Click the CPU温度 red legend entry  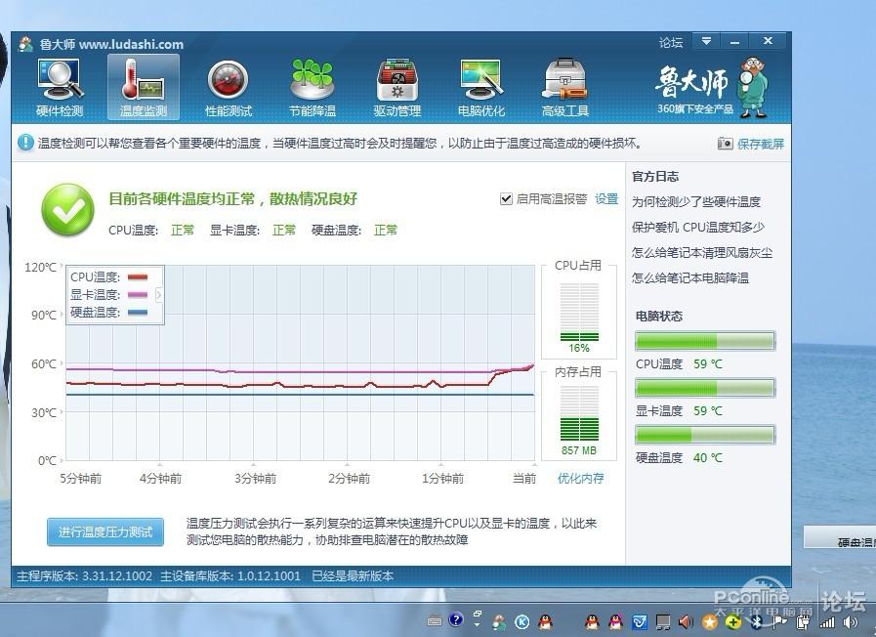pos(109,277)
